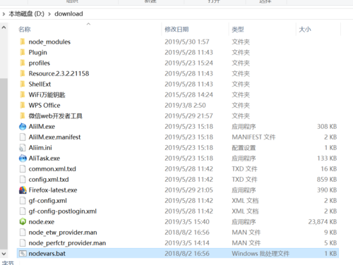The image size is (353, 265).
Task: Select the WiFi万能钥匙 folder name
Action: tap(47, 94)
